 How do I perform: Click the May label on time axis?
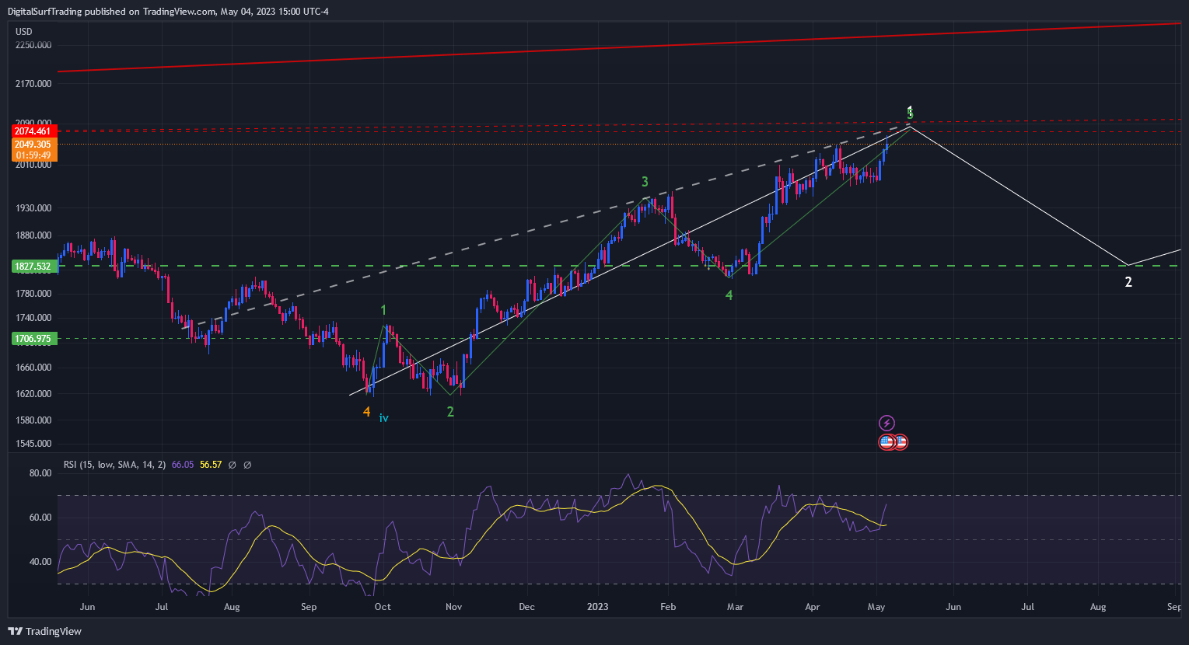tap(876, 607)
